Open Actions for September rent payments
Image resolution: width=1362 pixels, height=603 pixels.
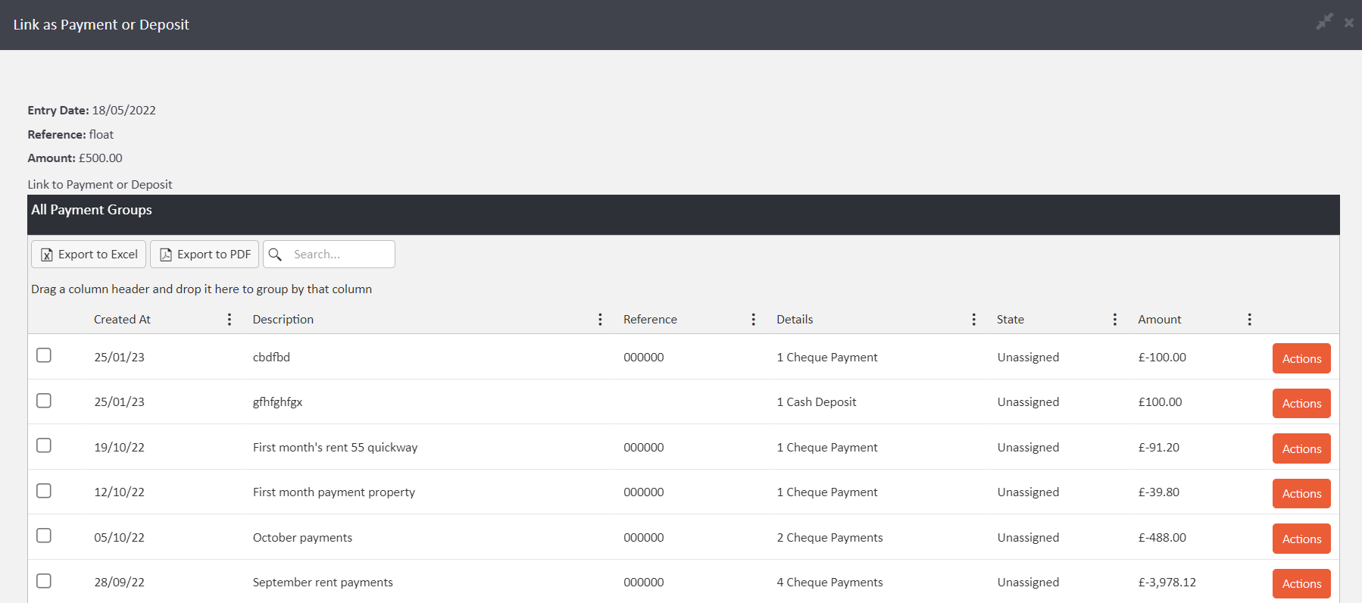(x=1301, y=584)
